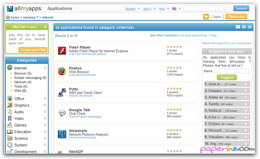Viewport: 260px width, 159px height.
Task: Vote for Avira with thumbs-up icon
Action: tap(246, 84)
